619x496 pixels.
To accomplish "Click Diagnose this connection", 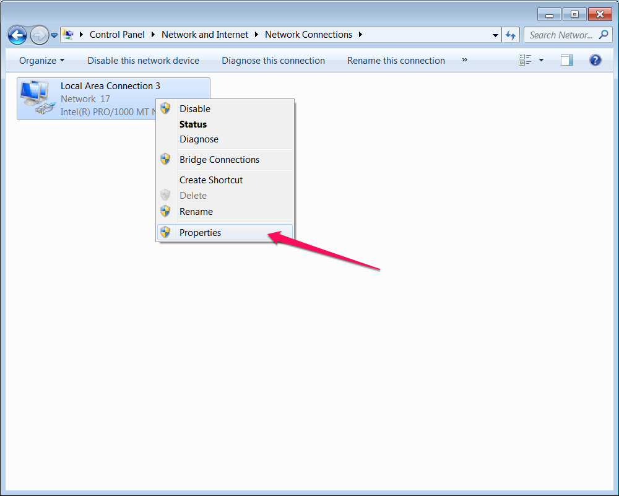I will [273, 61].
